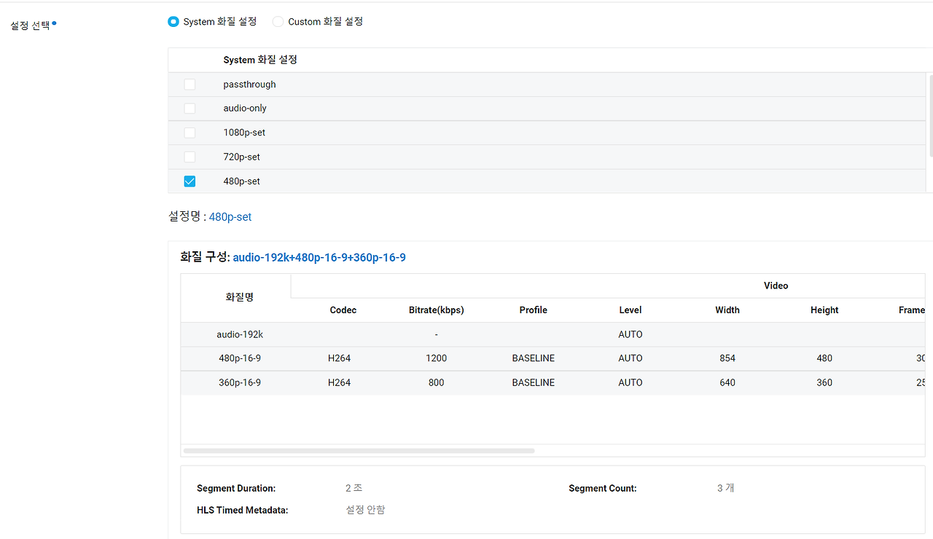The height and width of the screenshot is (539, 933).
Task: Click the Height column header
Action: click(824, 310)
